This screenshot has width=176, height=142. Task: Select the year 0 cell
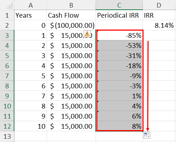pyautogui.click(x=31, y=25)
